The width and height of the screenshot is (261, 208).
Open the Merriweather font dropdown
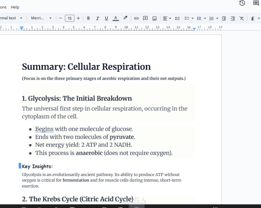point(41,18)
